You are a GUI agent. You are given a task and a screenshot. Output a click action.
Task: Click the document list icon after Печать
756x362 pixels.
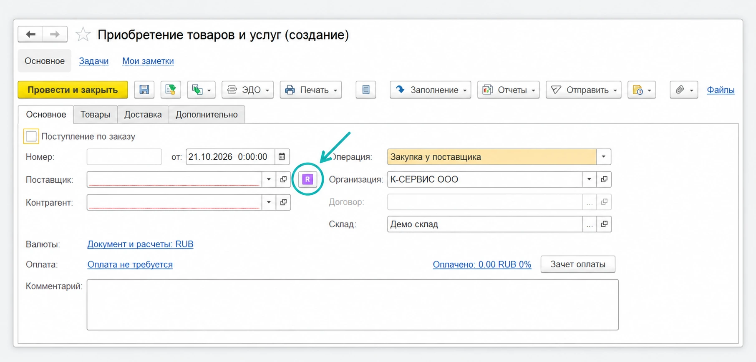[x=366, y=90]
